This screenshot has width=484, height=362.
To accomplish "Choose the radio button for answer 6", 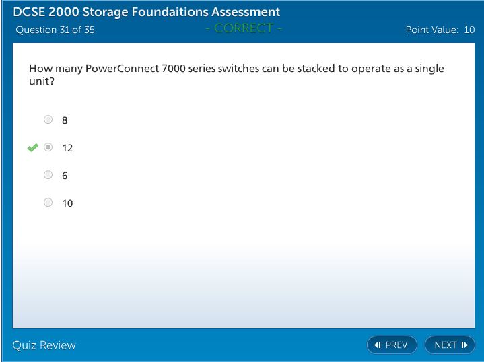I will click(48, 175).
